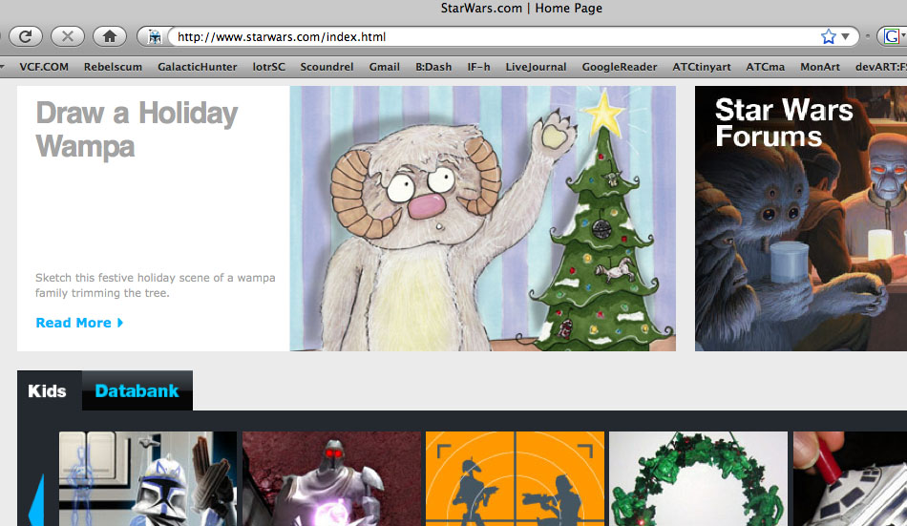Open the IF-h bookmark
The image size is (907, 526).
478,67
